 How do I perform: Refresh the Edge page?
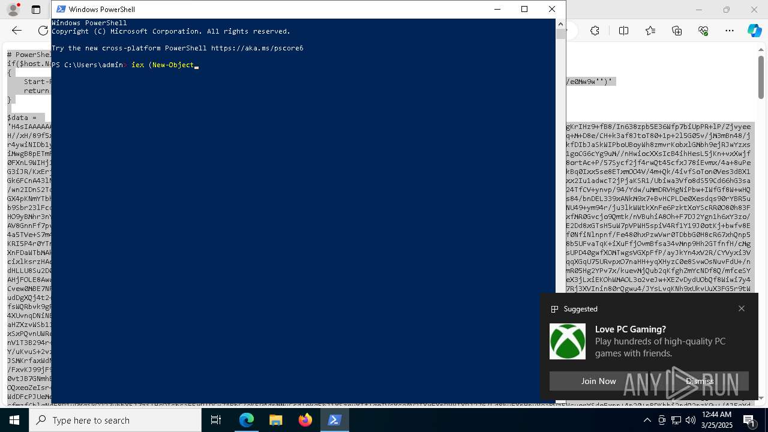pos(43,31)
